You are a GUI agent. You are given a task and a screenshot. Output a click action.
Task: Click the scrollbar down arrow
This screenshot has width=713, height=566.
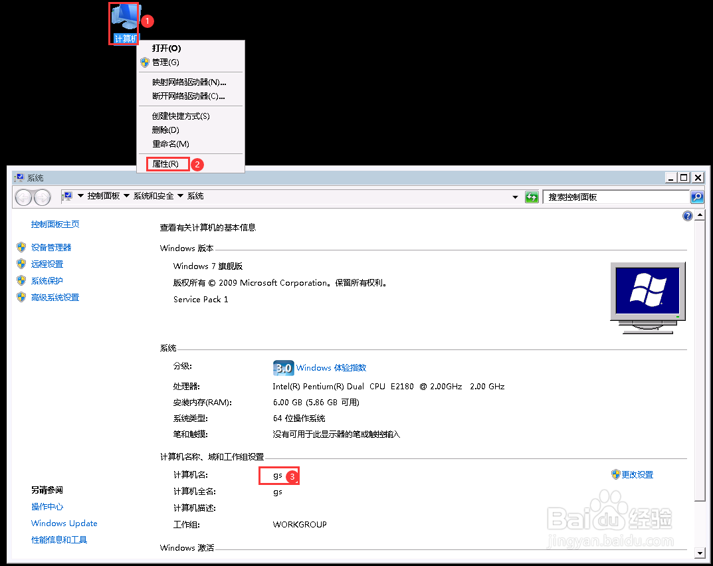pyautogui.click(x=700, y=553)
